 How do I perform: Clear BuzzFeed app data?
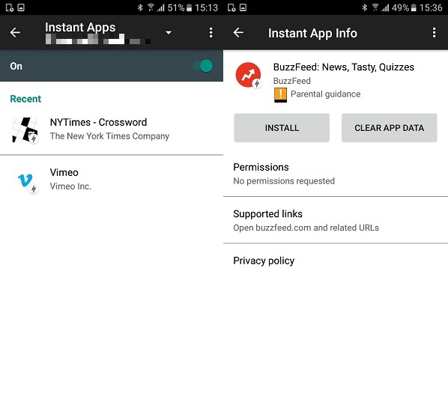coord(389,128)
